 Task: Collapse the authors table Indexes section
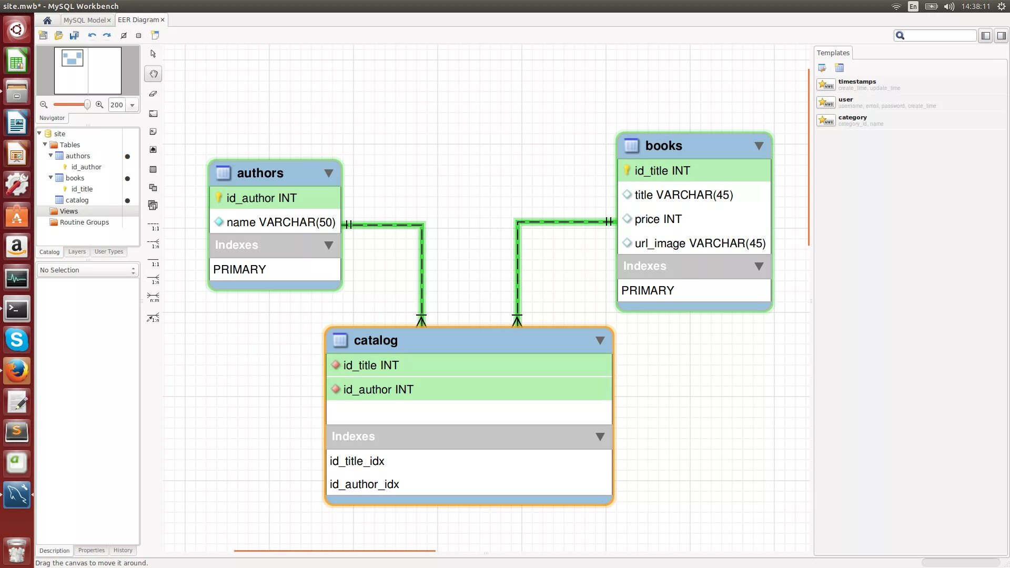(x=328, y=245)
